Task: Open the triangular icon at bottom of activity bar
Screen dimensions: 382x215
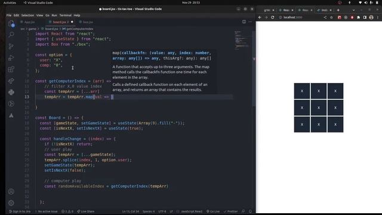Action: coord(11,115)
